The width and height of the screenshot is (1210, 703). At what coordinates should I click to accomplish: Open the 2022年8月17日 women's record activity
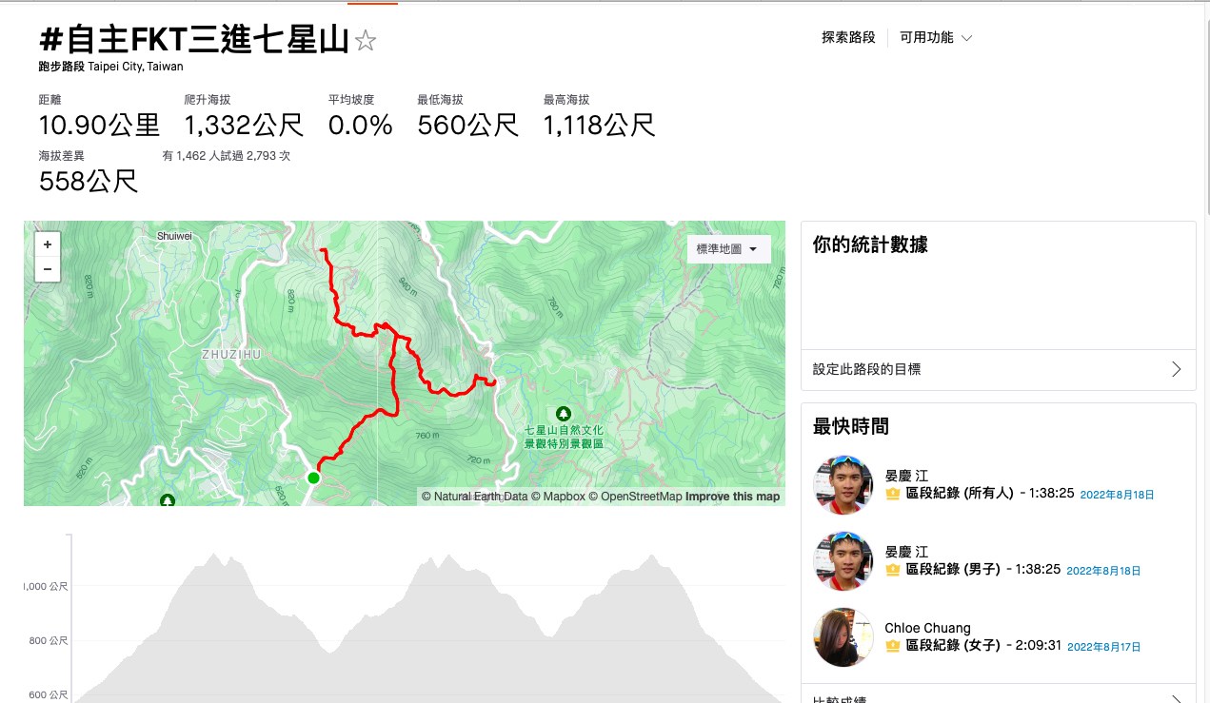coord(1102,647)
